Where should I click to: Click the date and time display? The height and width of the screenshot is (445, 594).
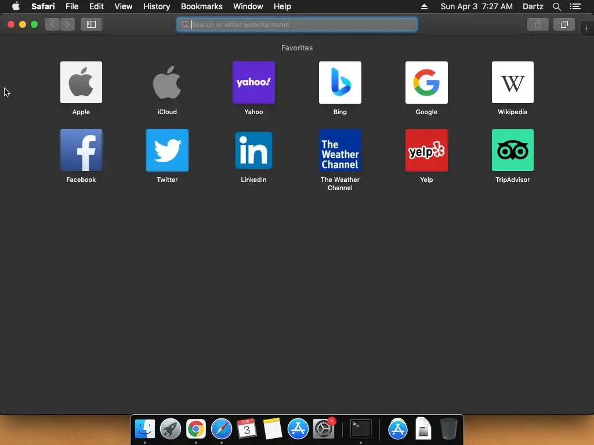click(x=477, y=6)
